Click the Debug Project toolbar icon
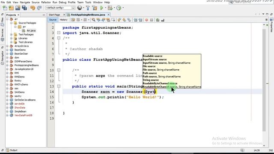 coord(110,8)
